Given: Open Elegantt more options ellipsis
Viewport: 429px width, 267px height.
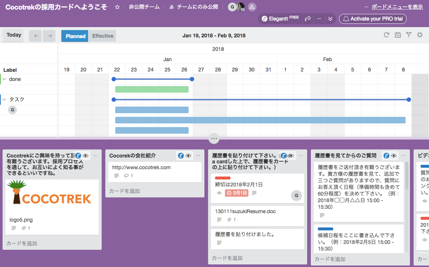Looking at the screenshot, I should pos(319,19).
